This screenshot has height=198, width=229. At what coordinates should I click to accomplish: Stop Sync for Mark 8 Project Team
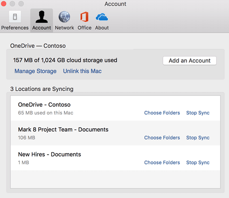coord(198,138)
